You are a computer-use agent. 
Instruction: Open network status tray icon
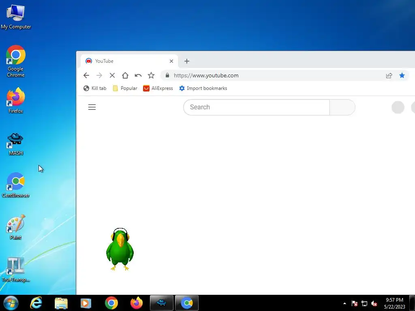point(364,303)
